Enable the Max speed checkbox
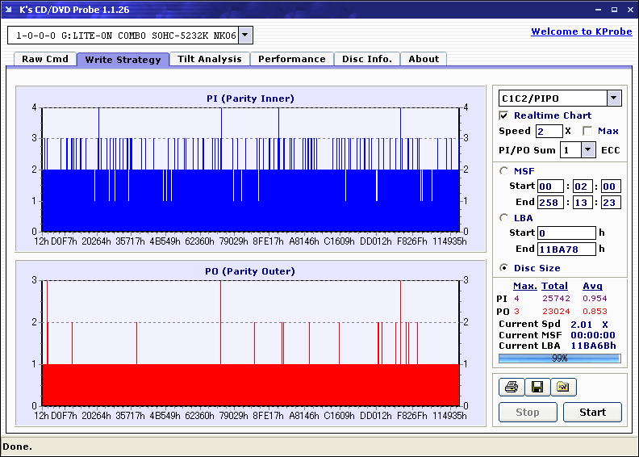This screenshot has height=457, width=639. (587, 131)
